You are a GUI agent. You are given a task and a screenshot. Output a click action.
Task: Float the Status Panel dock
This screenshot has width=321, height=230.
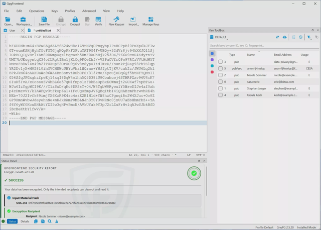(199, 161)
